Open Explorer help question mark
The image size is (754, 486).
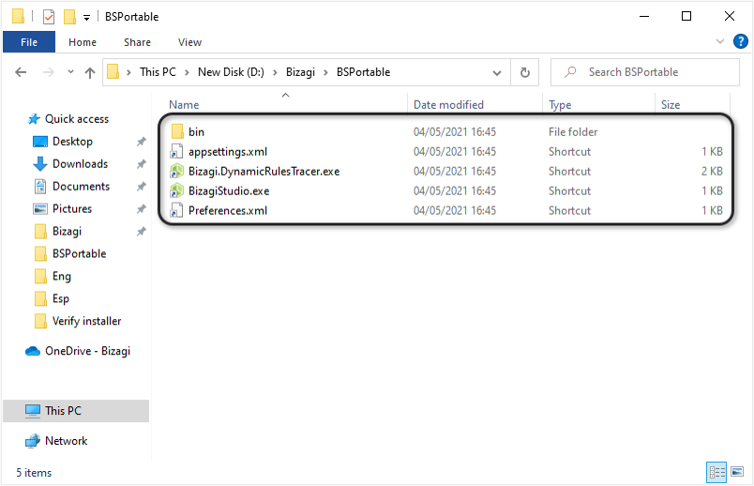(740, 41)
